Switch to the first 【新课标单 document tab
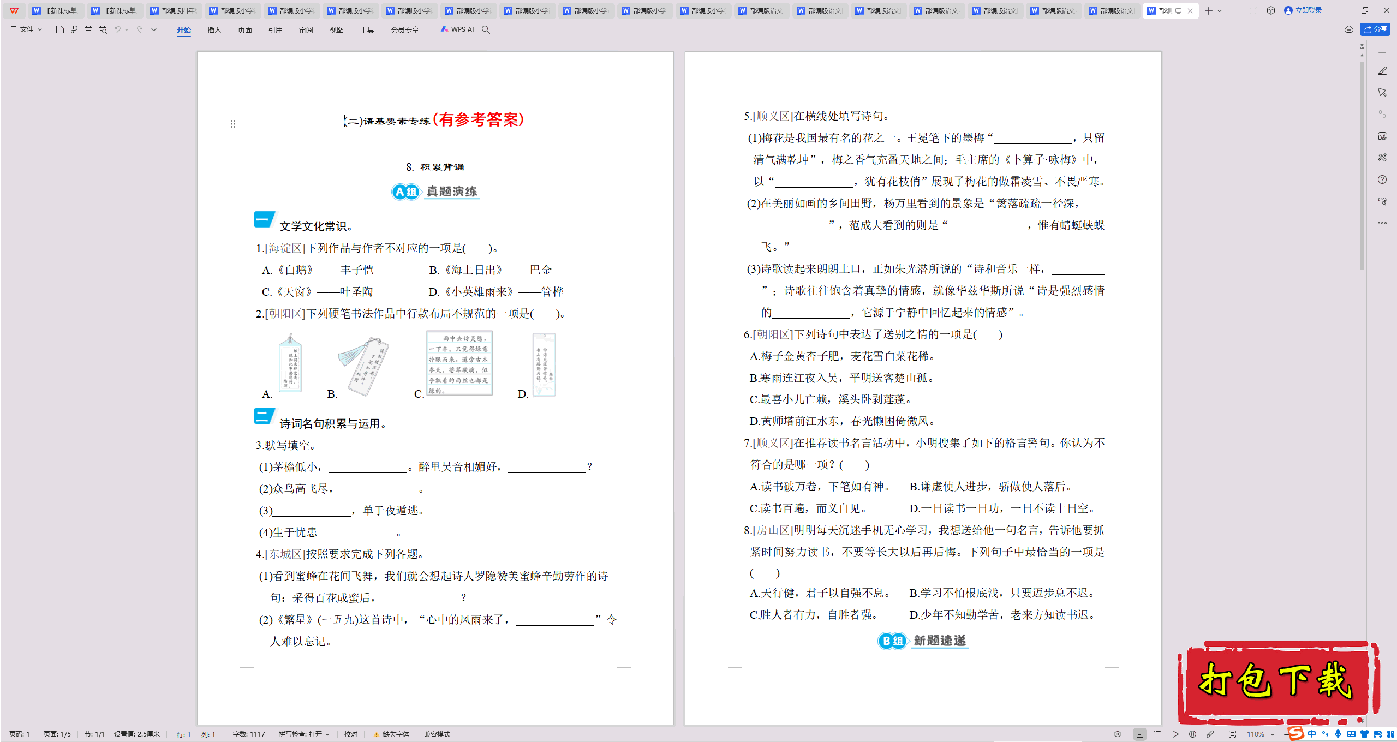The image size is (1397, 742). pos(56,10)
